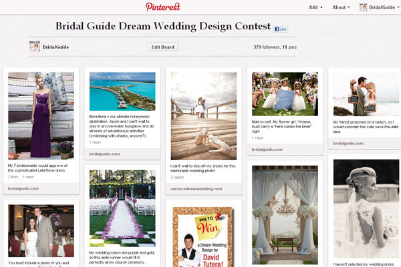Open the beach kiss save-the-date pin
401x267 pixels.
click(366, 94)
